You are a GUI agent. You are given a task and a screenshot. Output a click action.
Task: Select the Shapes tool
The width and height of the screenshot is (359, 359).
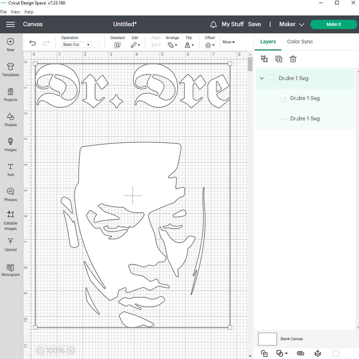pyautogui.click(x=10, y=119)
